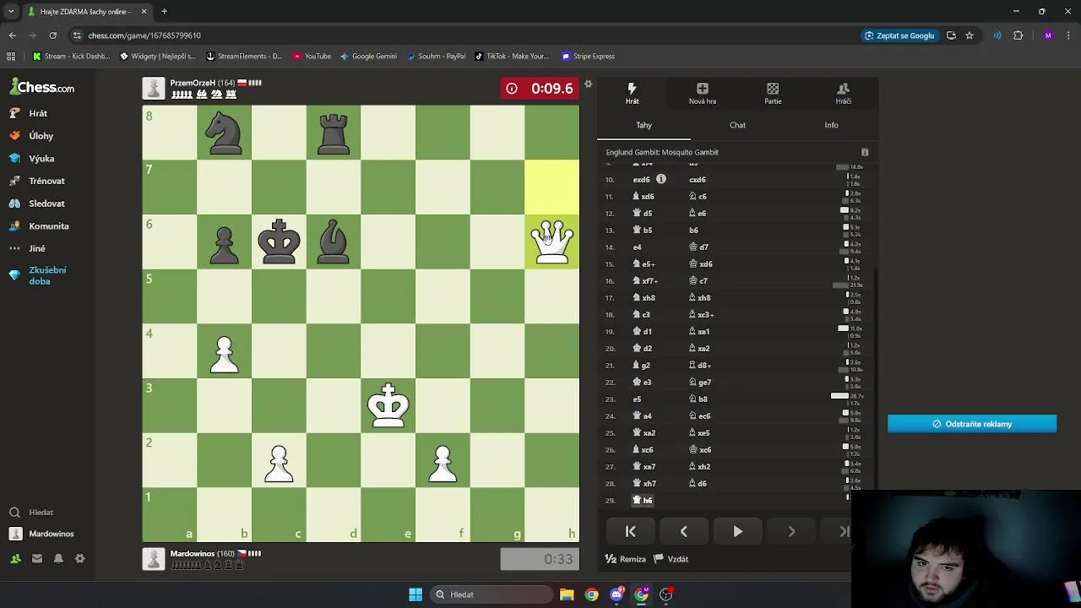This screenshot has width=1081, height=608.
Task: Open the sidebar settings gear icon
Action: pos(80,558)
